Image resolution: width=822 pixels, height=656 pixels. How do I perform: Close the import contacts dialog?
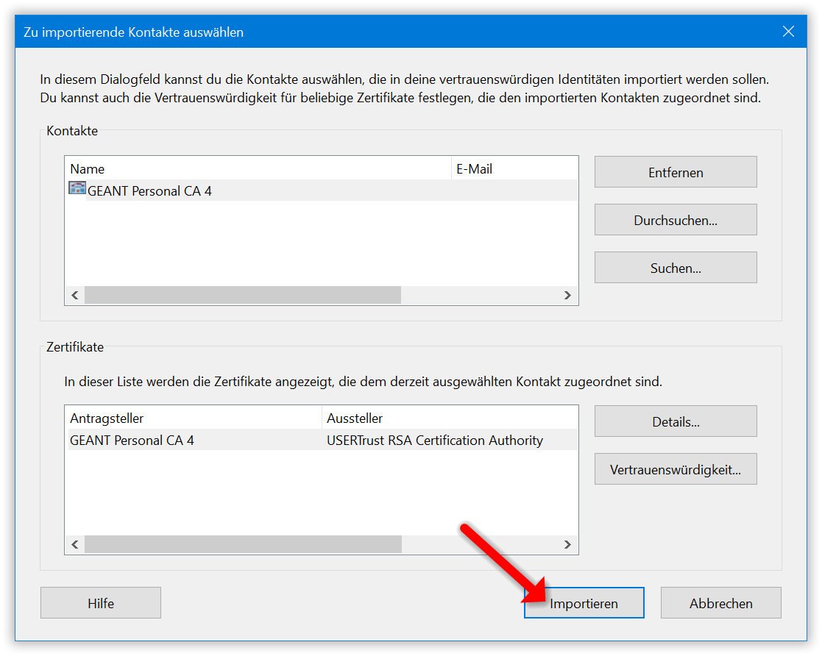[x=788, y=32]
